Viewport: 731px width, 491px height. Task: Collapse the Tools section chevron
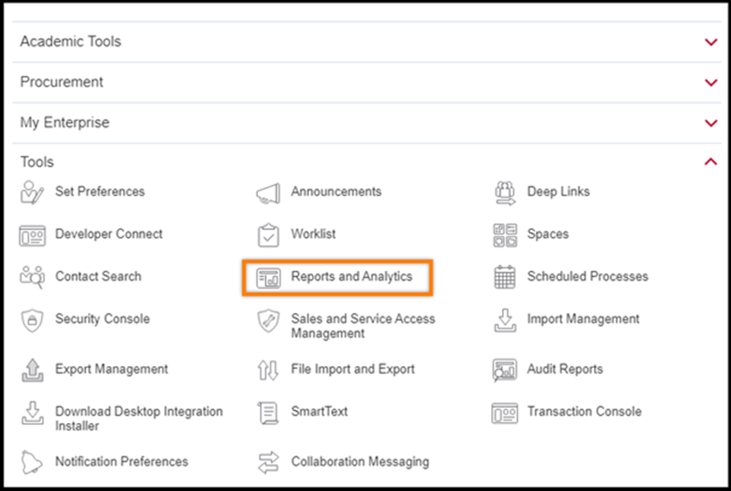(711, 162)
